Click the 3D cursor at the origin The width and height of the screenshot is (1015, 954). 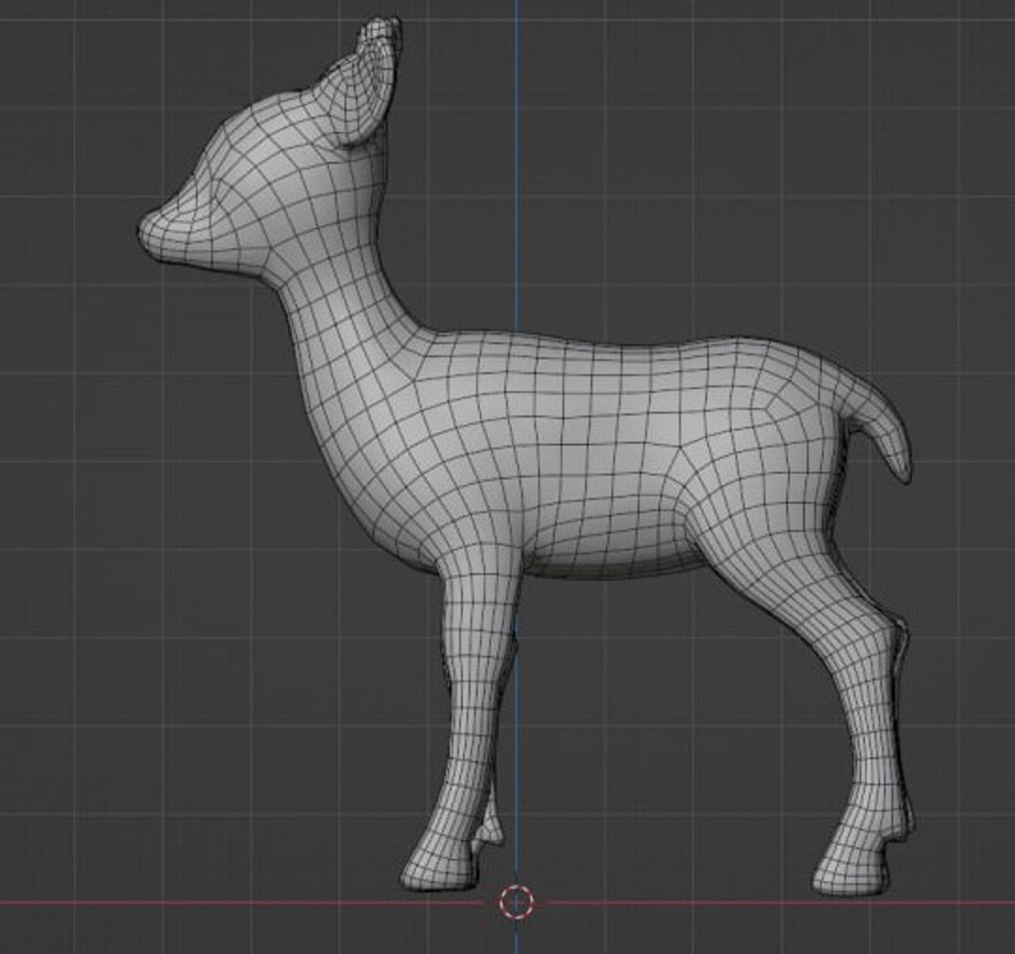pos(516,902)
